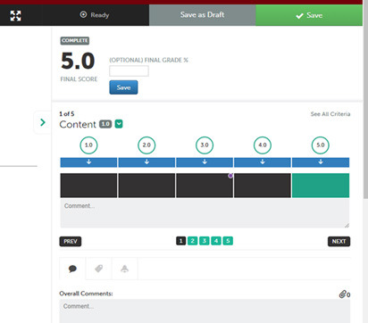Open the comments speech bubble tab
Screen dimensions: 368x323
point(72,269)
